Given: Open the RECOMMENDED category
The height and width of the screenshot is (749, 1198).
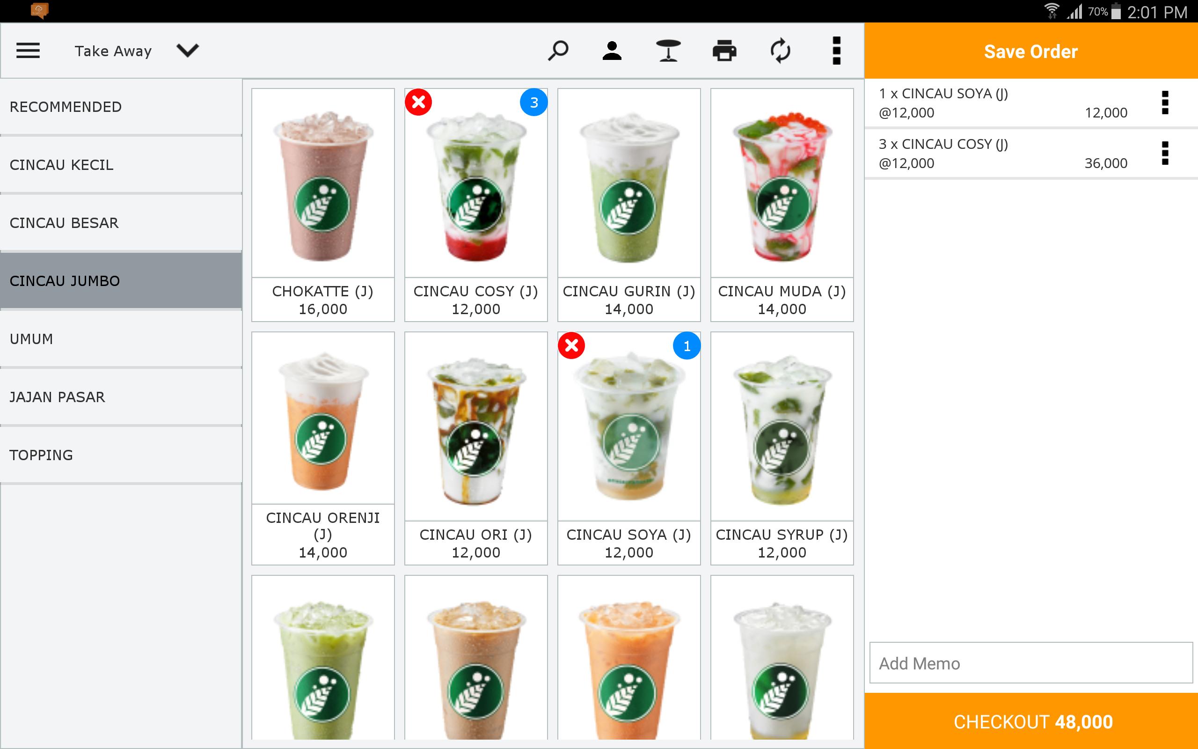Looking at the screenshot, I should (121, 107).
